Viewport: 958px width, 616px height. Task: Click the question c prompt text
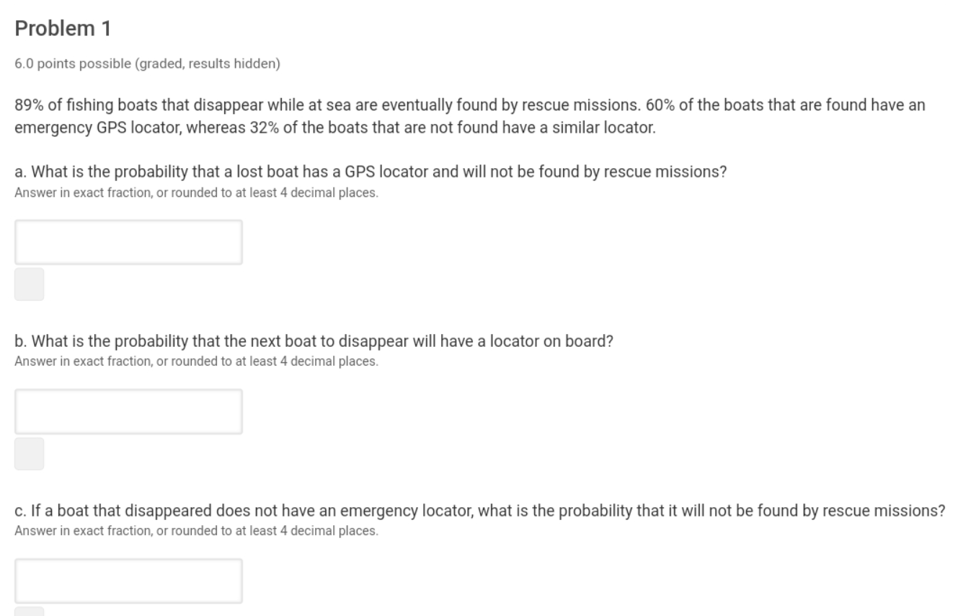point(479,511)
